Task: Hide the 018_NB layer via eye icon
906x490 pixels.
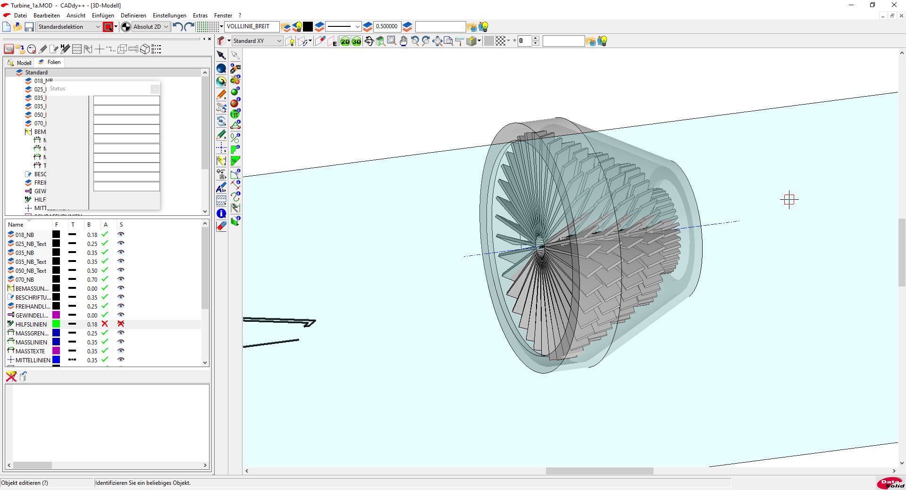Action: pos(121,235)
